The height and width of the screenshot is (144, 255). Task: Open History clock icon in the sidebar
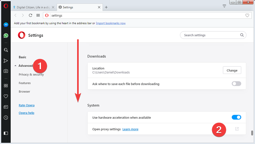pyautogui.click(x=6, y=118)
